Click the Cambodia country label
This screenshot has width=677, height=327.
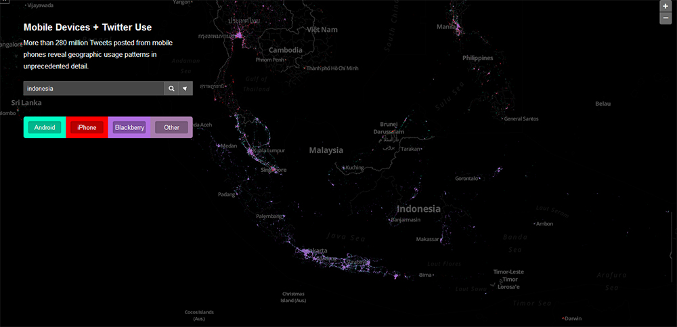[x=286, y=50]
